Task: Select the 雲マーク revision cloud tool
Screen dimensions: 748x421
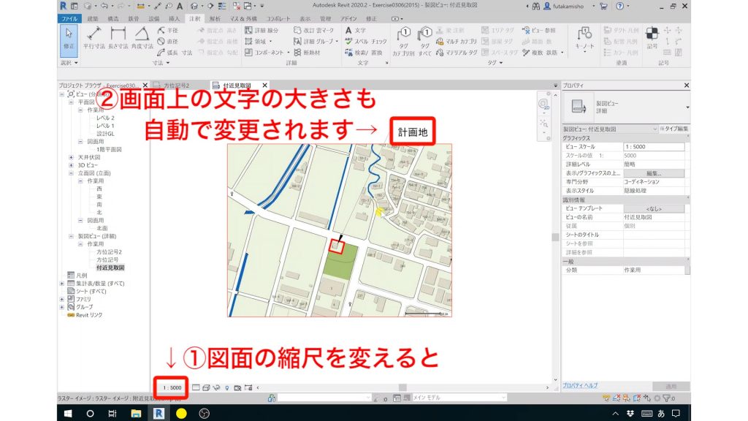Action: pyautogui.click(x=319, y=31)
